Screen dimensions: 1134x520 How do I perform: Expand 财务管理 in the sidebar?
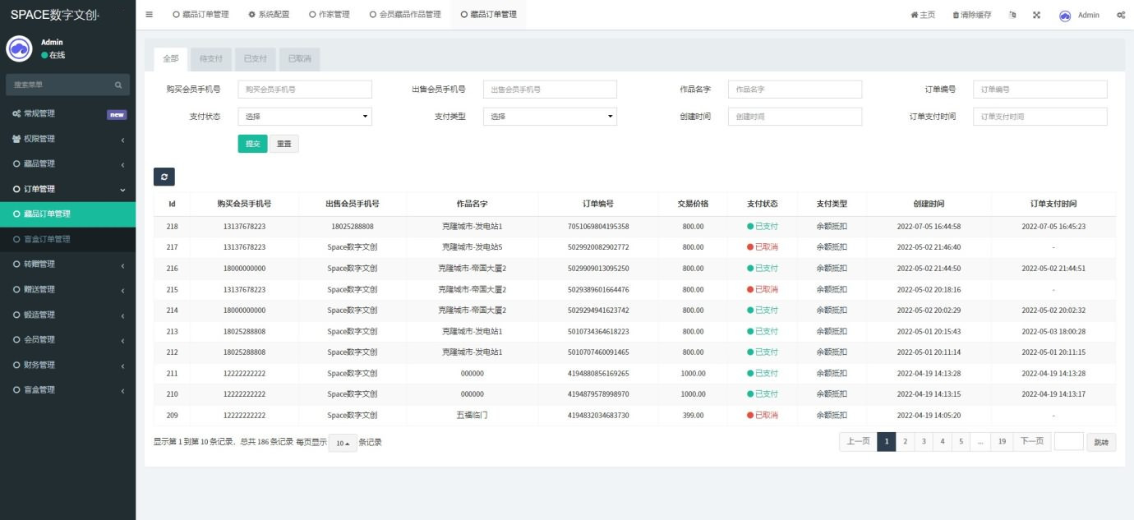67,365
